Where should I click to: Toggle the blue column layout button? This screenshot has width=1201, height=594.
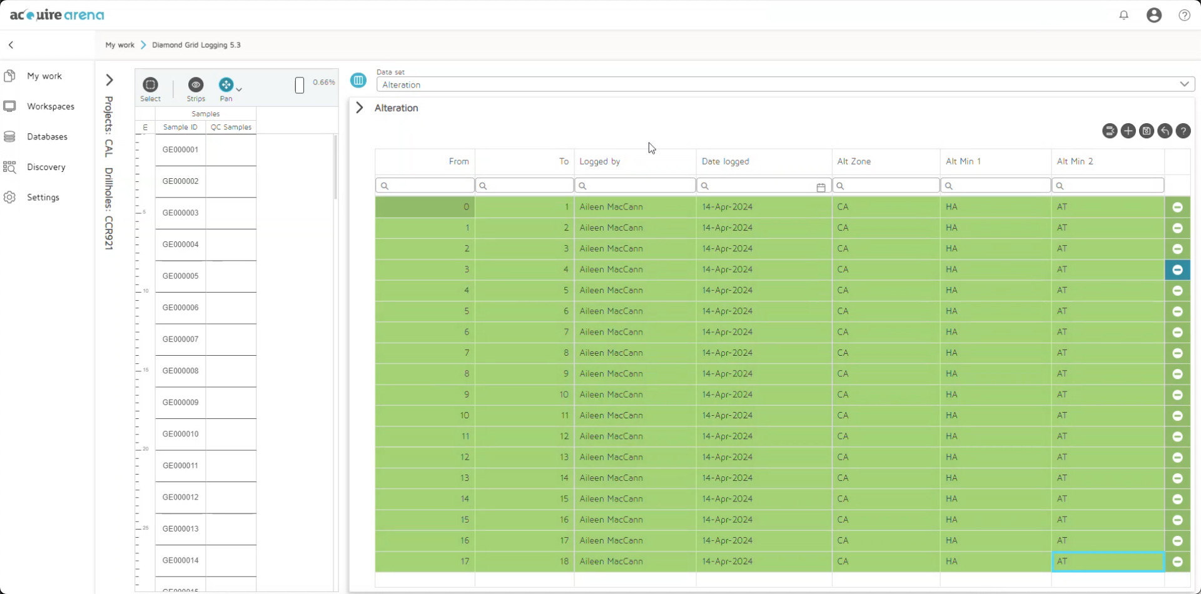pos(358,80)
